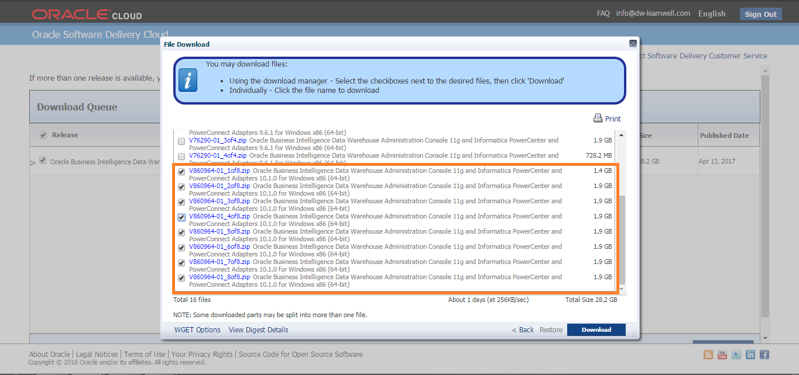
Task: Uncheck V860964-01_6of8.zip checkbox
Action: (181, 248)
